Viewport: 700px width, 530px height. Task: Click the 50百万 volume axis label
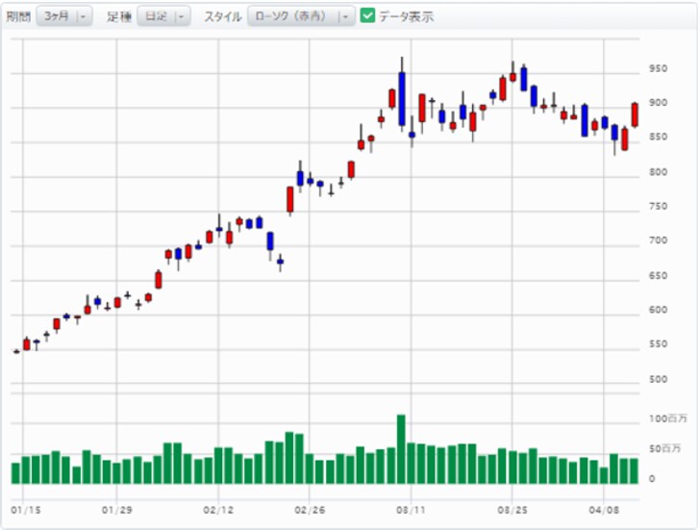(x=667, y=448)
